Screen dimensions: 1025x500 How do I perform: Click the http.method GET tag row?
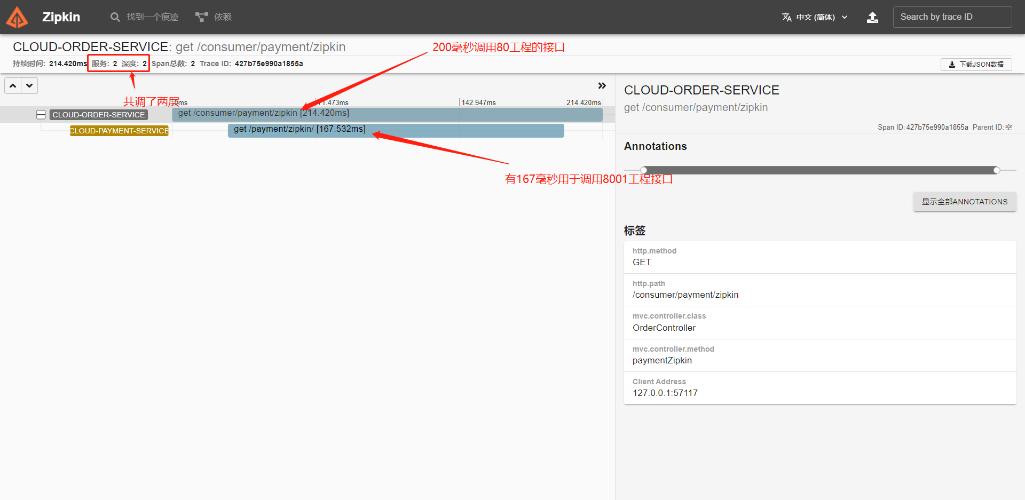[820, 257]
